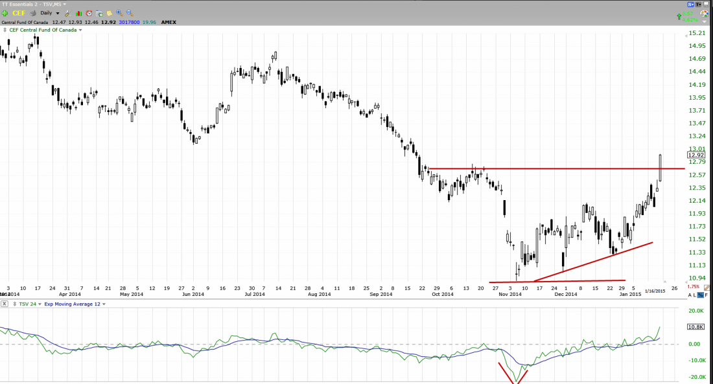
Task: Set an alert with the alarm clock icon
Action: 89,13
